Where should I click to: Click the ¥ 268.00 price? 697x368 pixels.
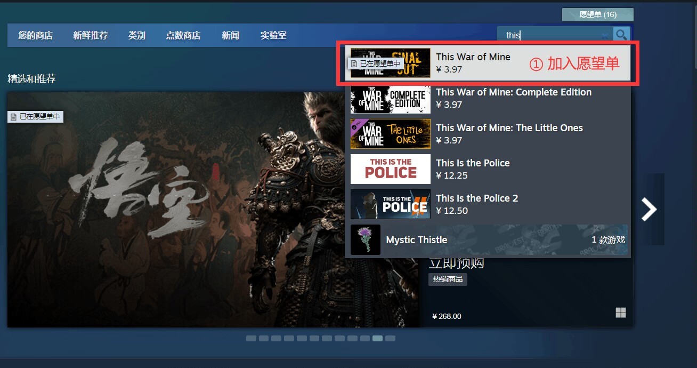[447, 316]
